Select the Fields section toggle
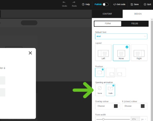The width and height of the screenshot is (153, 121). click(135, 23)
